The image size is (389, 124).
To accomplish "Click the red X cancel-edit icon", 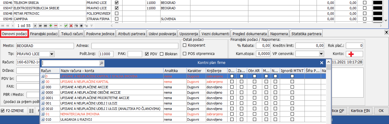I will pos(71,26).
